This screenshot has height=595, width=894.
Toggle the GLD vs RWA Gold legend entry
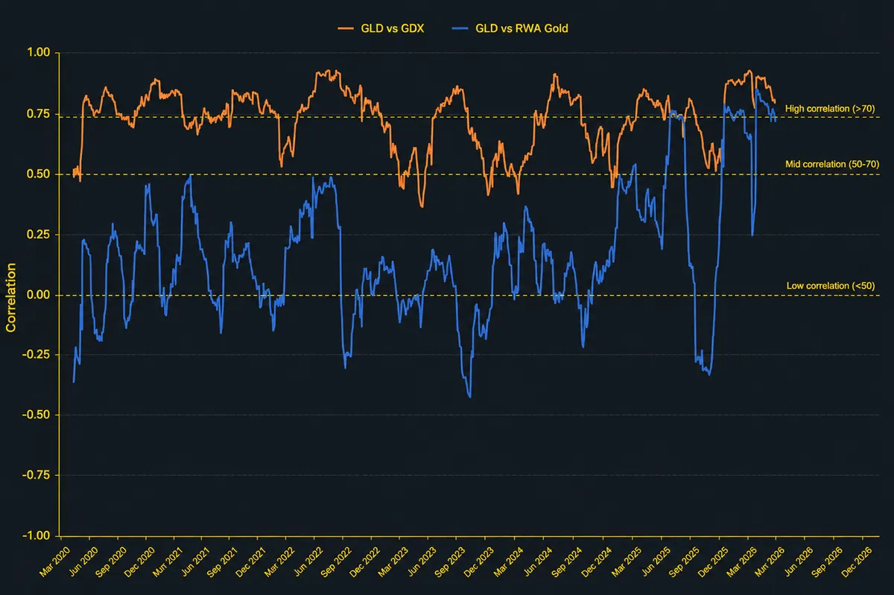coord(510,28)
